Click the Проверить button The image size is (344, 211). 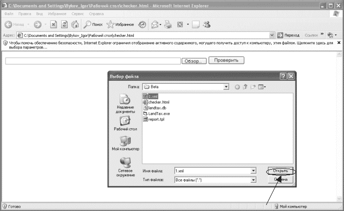[x=226, y=61]
